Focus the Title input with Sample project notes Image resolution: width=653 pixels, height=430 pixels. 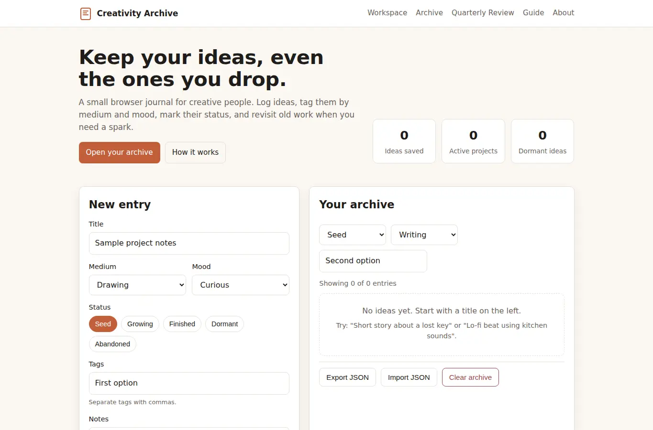pos(189,243)
